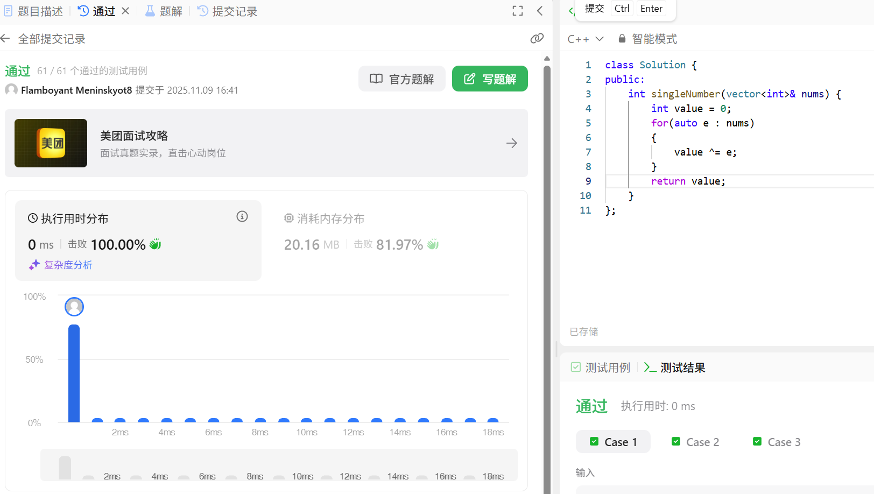Open the 复杂度分析 link

(68, 265)
